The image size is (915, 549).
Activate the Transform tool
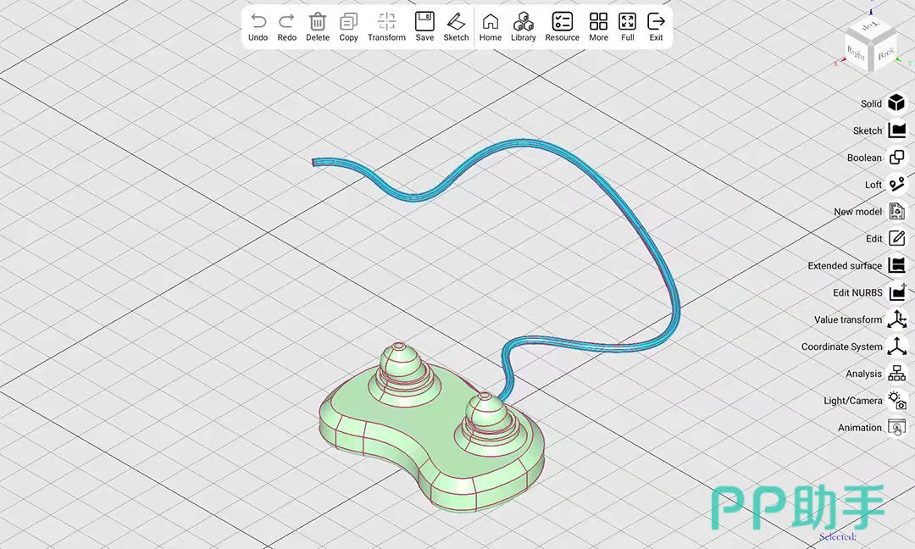[x=386, y=22]
